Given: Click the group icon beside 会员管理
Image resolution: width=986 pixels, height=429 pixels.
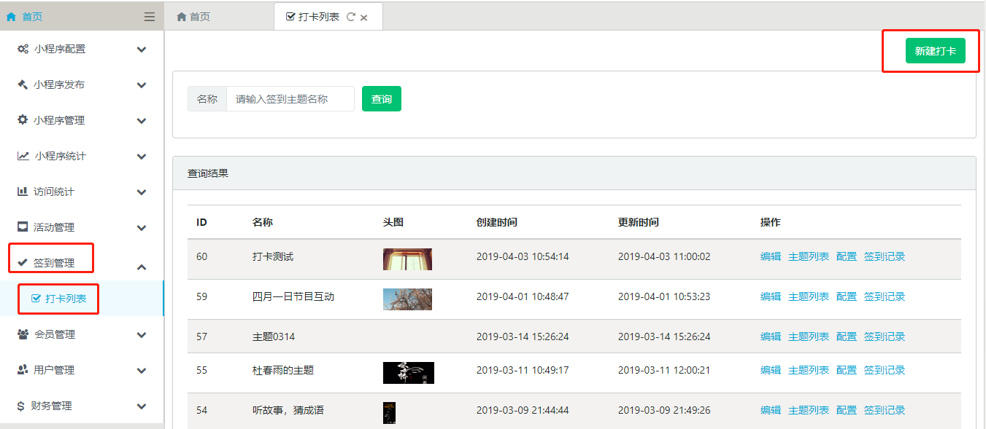Looking at the screenshot, I should (x=23, y=334).
